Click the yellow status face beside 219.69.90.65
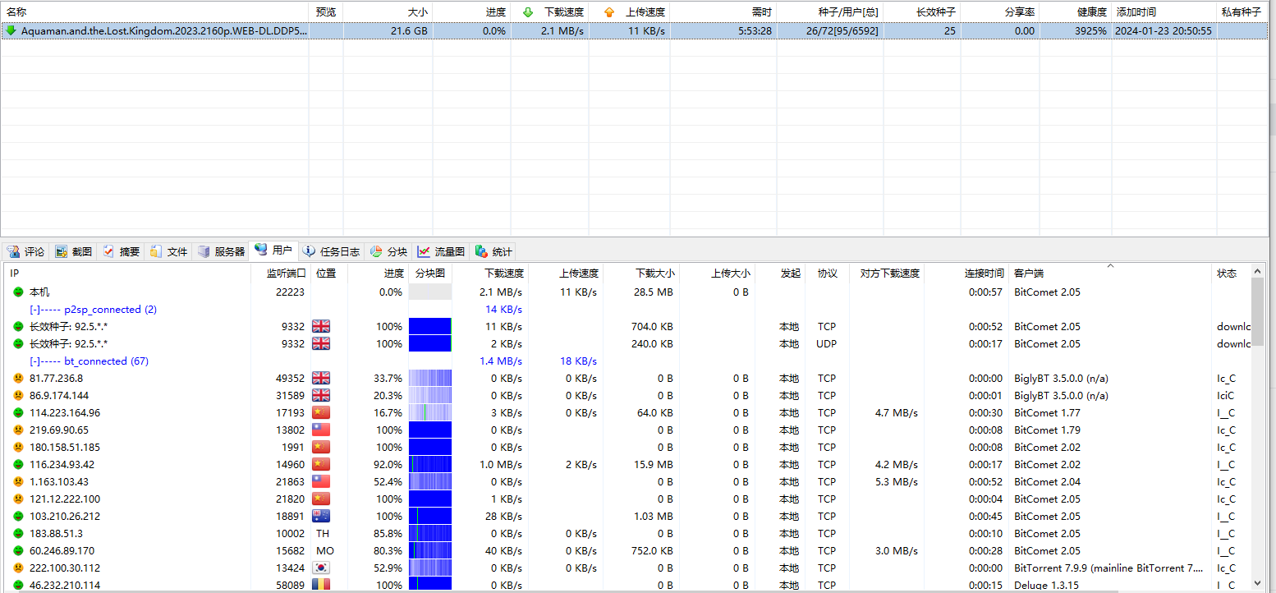Image resolution: width=1276 pixels, height=593 pixels. (18, 430)
